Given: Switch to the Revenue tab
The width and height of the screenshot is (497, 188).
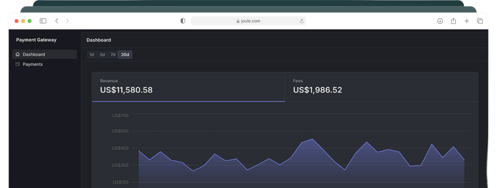Looking at the screenshot, I should (188, 86).
